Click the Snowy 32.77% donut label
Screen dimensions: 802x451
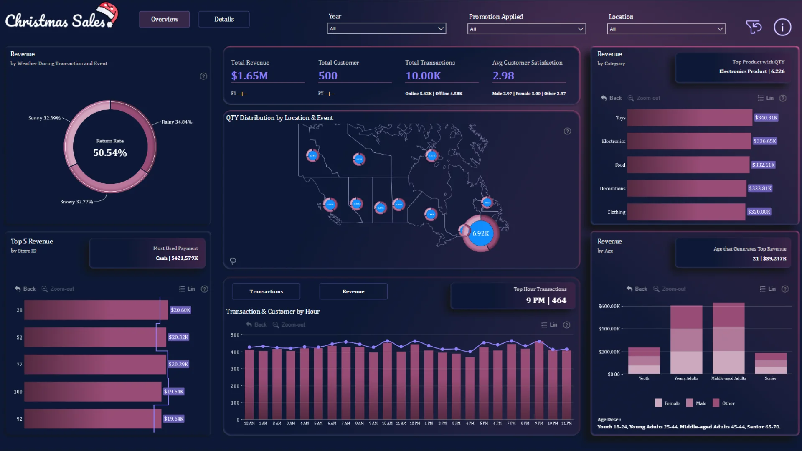76,202
